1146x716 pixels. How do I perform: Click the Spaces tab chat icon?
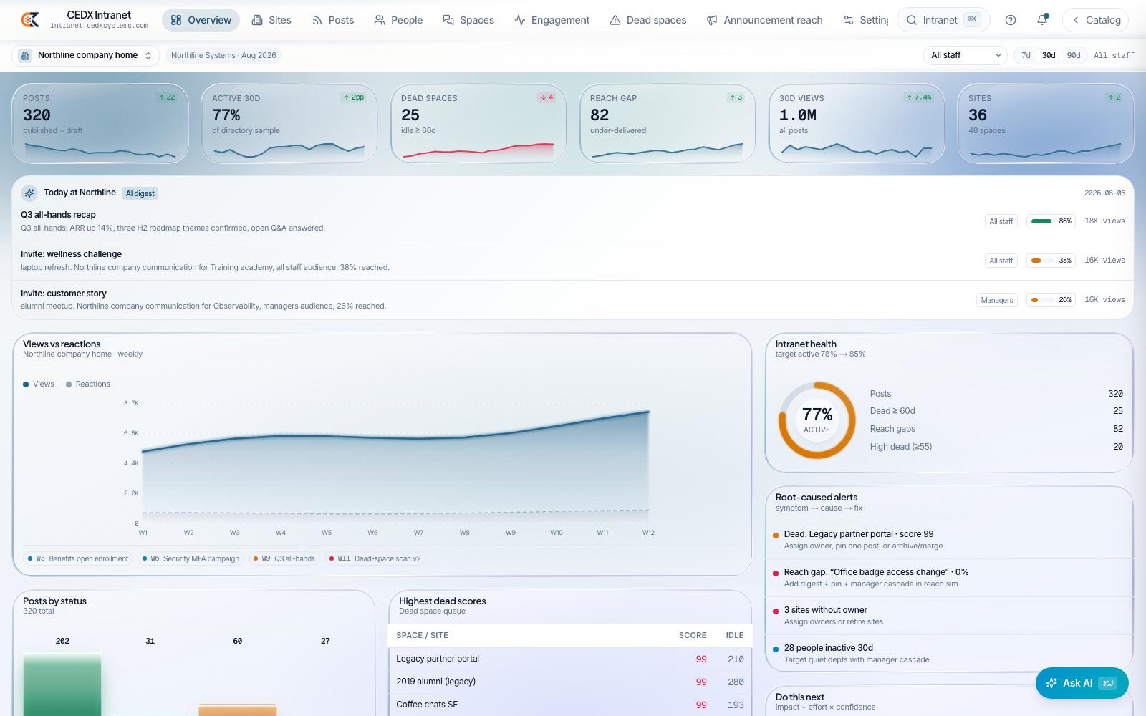click(448, 20)
